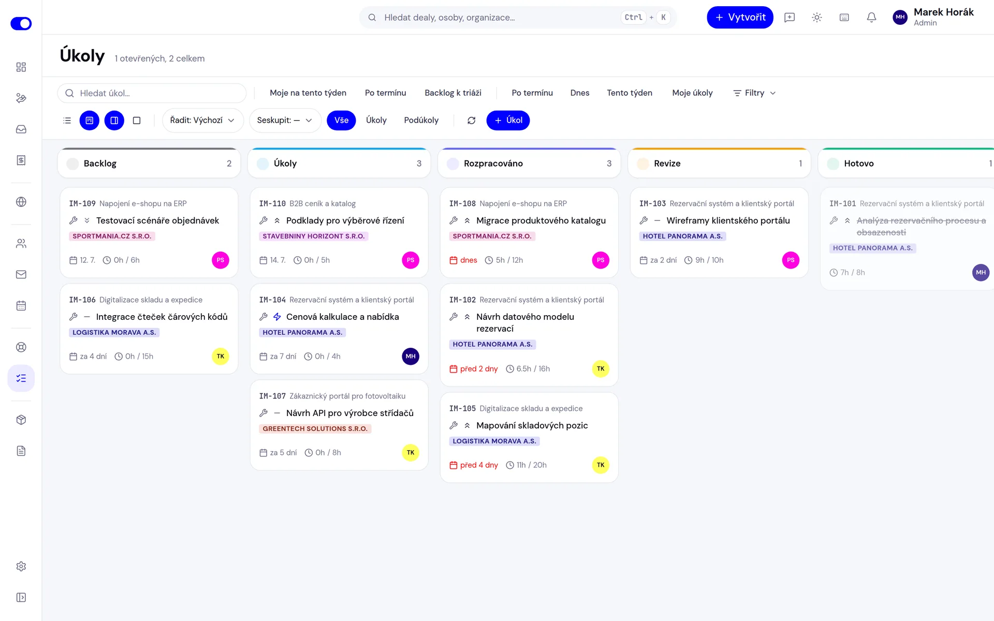
Task: Select the Moje úkoly quick filter
Action: pos(692,93)
